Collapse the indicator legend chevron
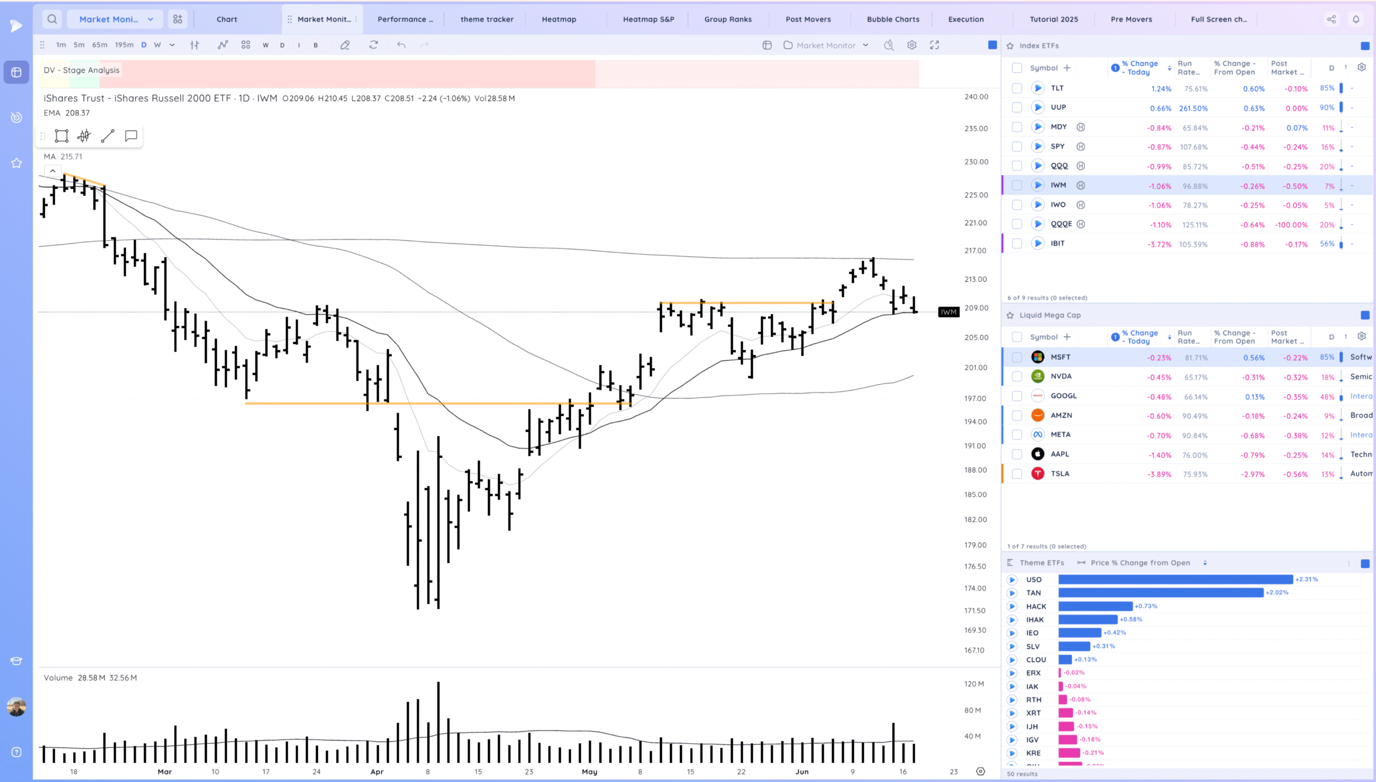 53,171
